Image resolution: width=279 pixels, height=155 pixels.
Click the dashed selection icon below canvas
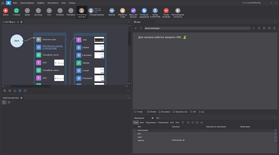(x=25, y=91)
